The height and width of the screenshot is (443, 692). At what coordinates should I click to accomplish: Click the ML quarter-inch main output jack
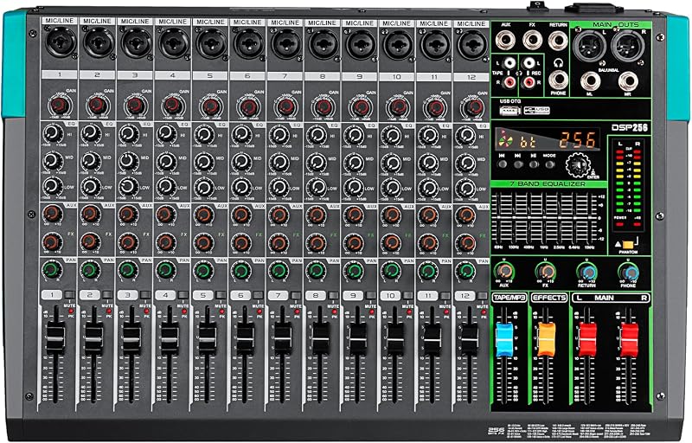[590, 81]
